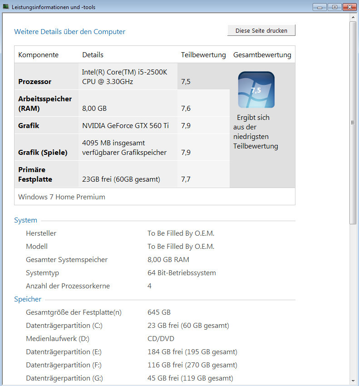This screenshot has width=359, height=386.
Task: Click the Grafik row label
Action: tap(29, 125)
